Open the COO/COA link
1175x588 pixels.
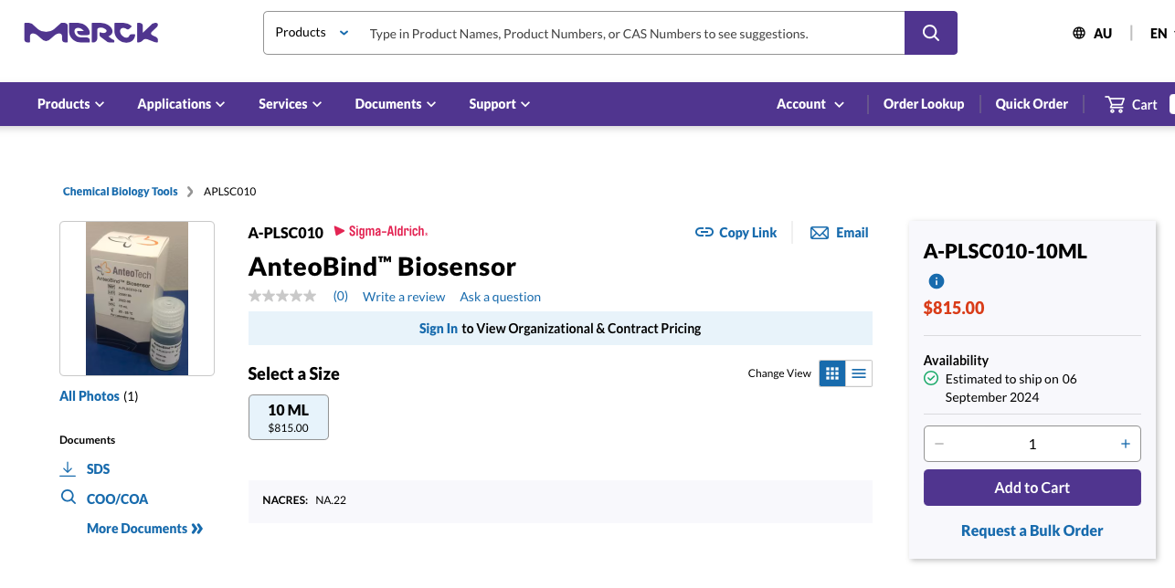pos(117,499)
